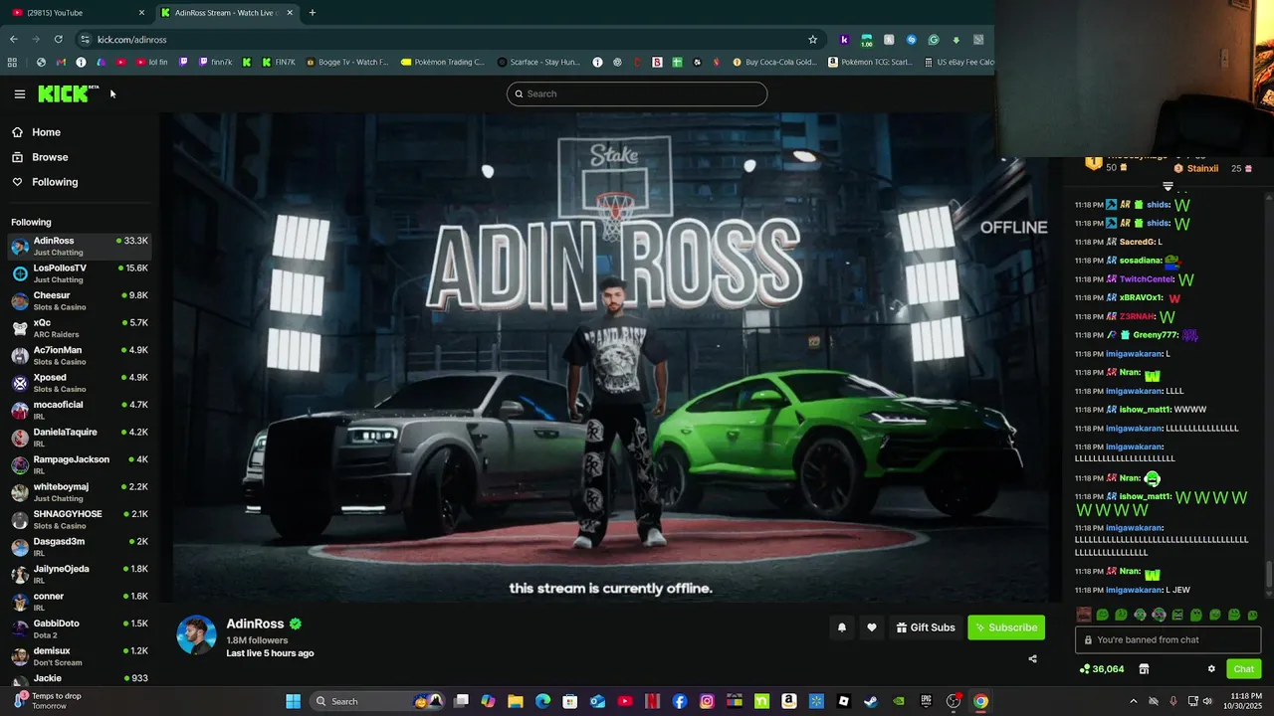Image resolution: width=1274 pixels, height=716 pixels.
Task: Open 'Pokémon Trading C...' bookmark
Action: coord(443,62)
